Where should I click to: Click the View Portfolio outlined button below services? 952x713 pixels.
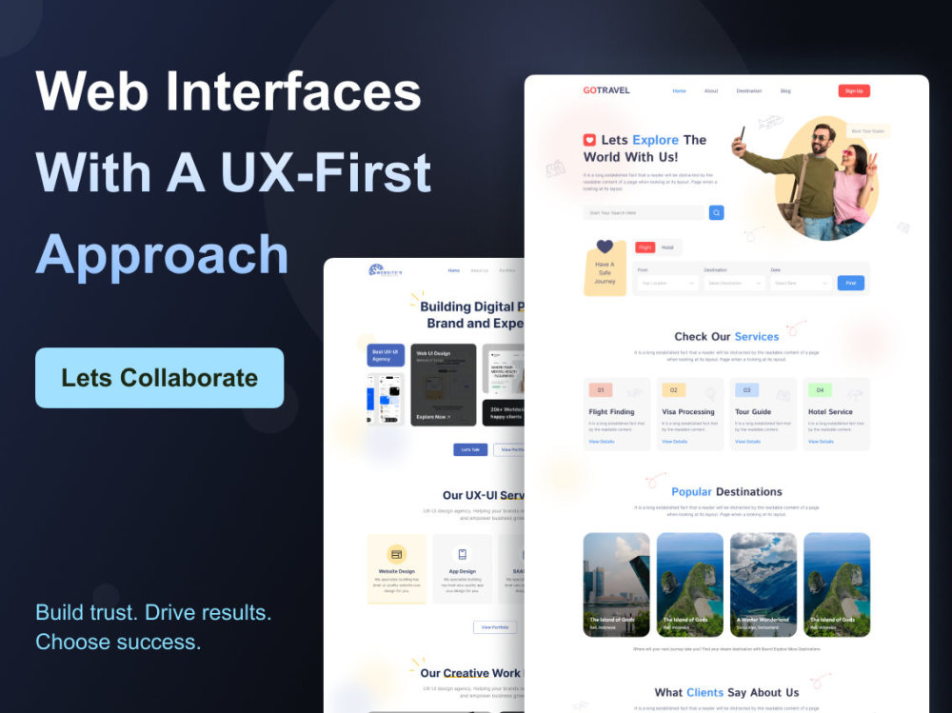tap(495, 627)
